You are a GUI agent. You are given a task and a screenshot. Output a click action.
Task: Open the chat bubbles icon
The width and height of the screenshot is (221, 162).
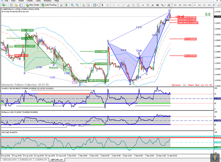219,5
